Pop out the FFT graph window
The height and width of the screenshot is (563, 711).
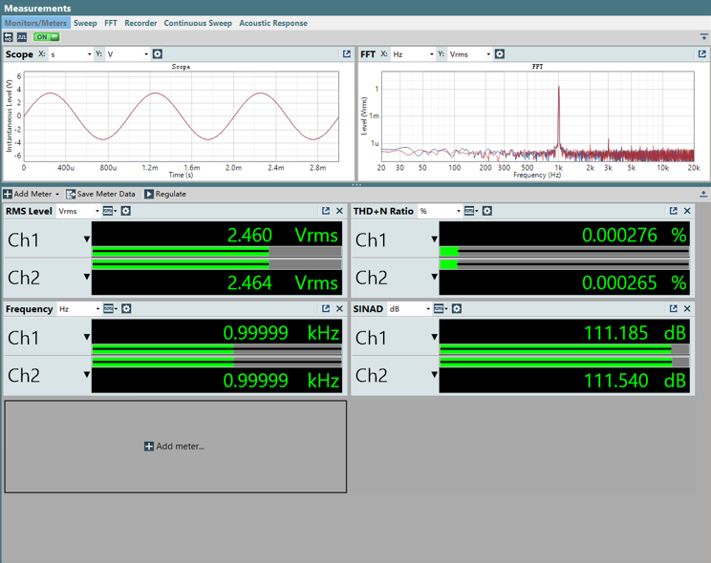coord(702,53)
